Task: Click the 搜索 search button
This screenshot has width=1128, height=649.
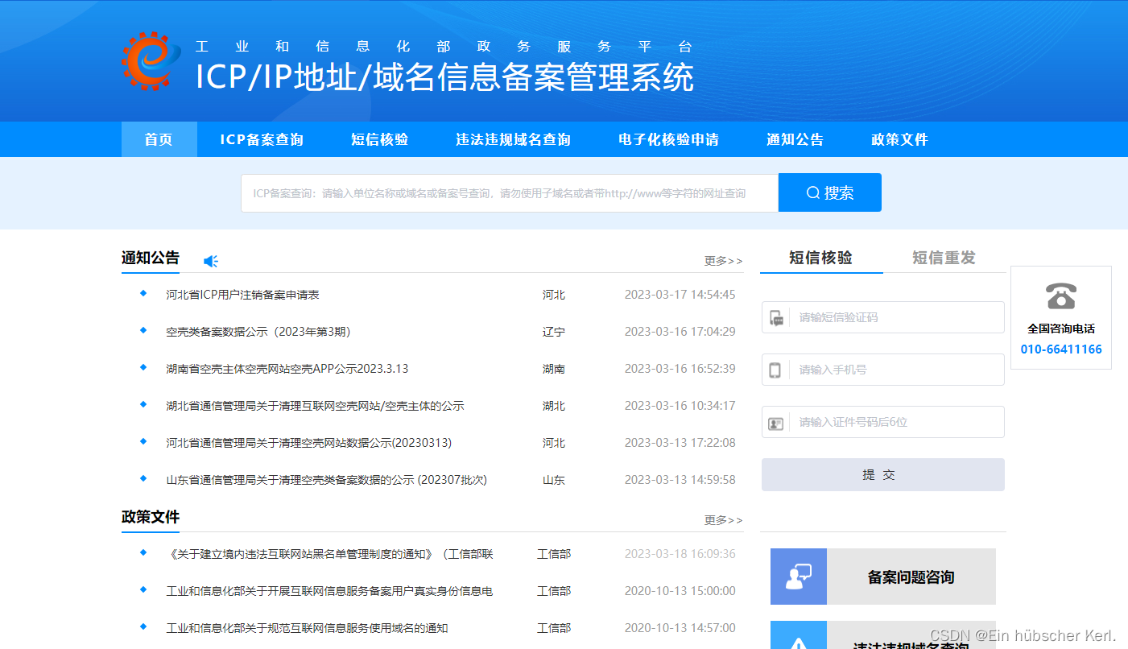Action: click(830, 192)
